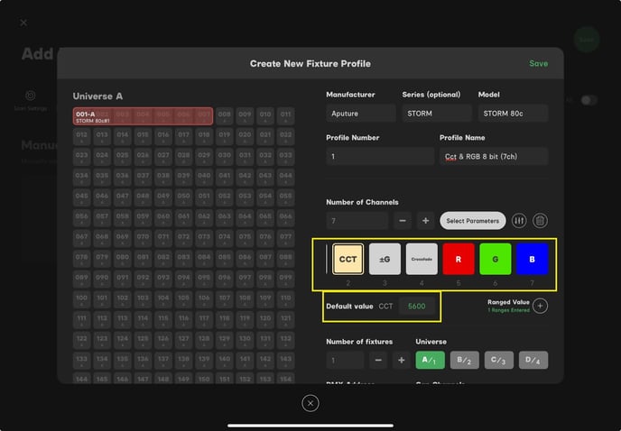Select DMX address cell 077
This screenshot has width=621, height=431.
pos(285,239)
